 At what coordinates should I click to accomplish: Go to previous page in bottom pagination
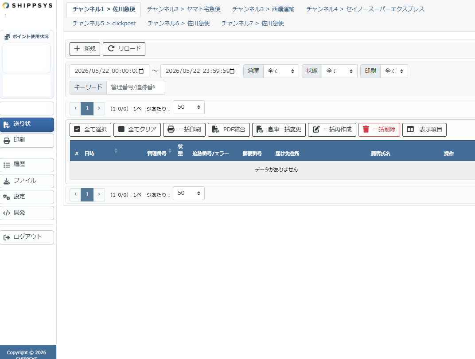point(75,194)
